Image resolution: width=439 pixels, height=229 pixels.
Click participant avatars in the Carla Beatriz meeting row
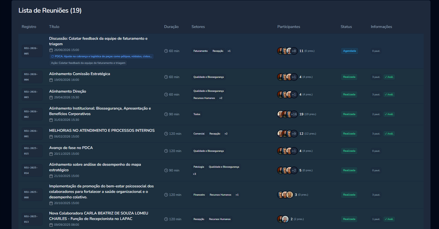[x=283, y=219]
